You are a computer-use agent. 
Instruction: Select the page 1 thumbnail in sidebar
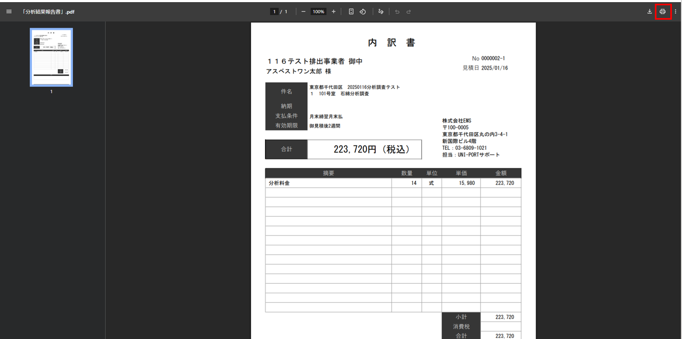51,57
